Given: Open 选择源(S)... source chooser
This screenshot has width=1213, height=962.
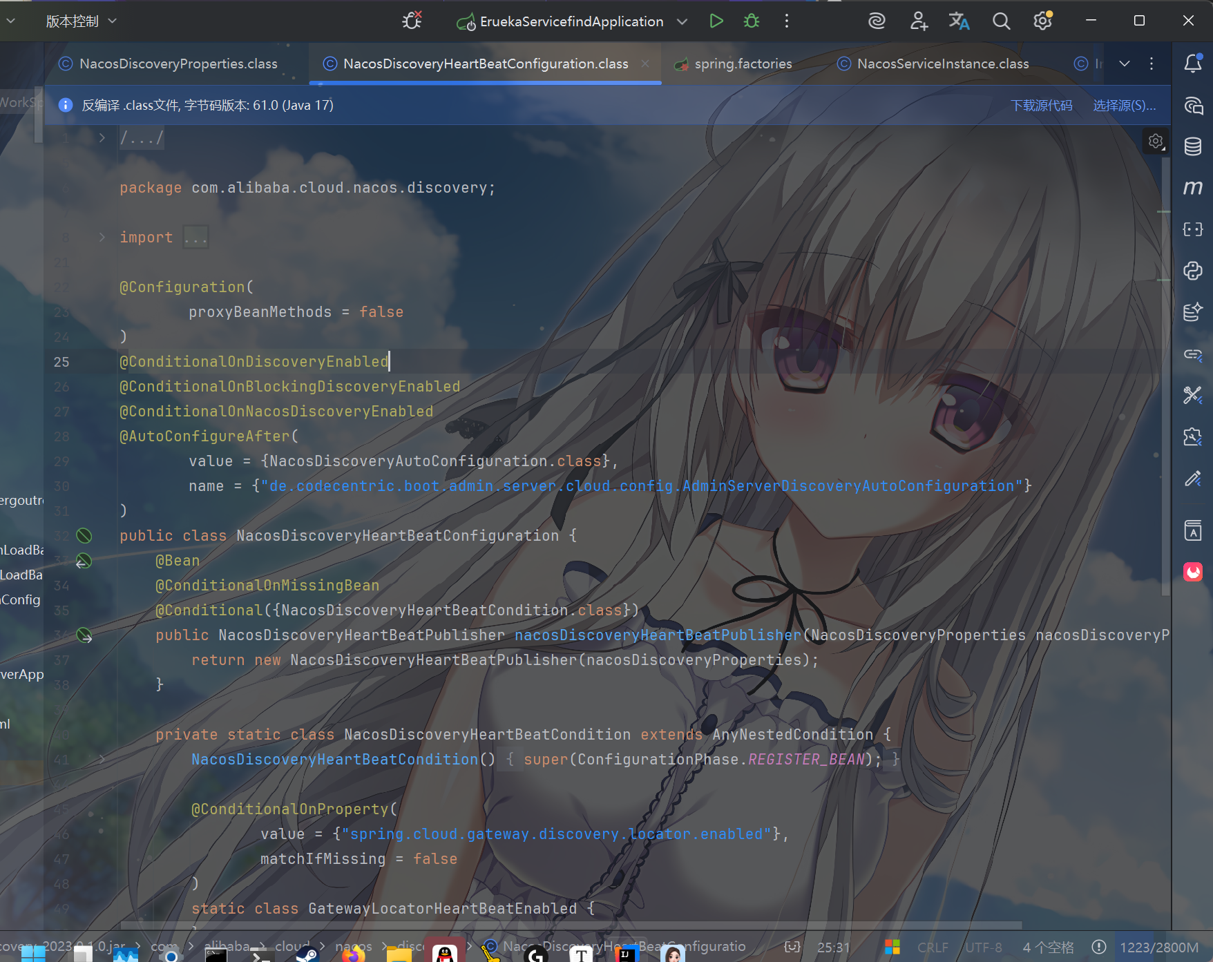Looking at the screenshot, I should pos(1124,105).
